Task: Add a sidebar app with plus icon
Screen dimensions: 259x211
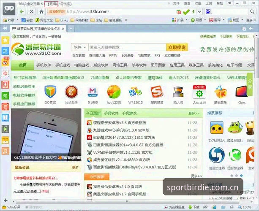Action: (5, 200)
